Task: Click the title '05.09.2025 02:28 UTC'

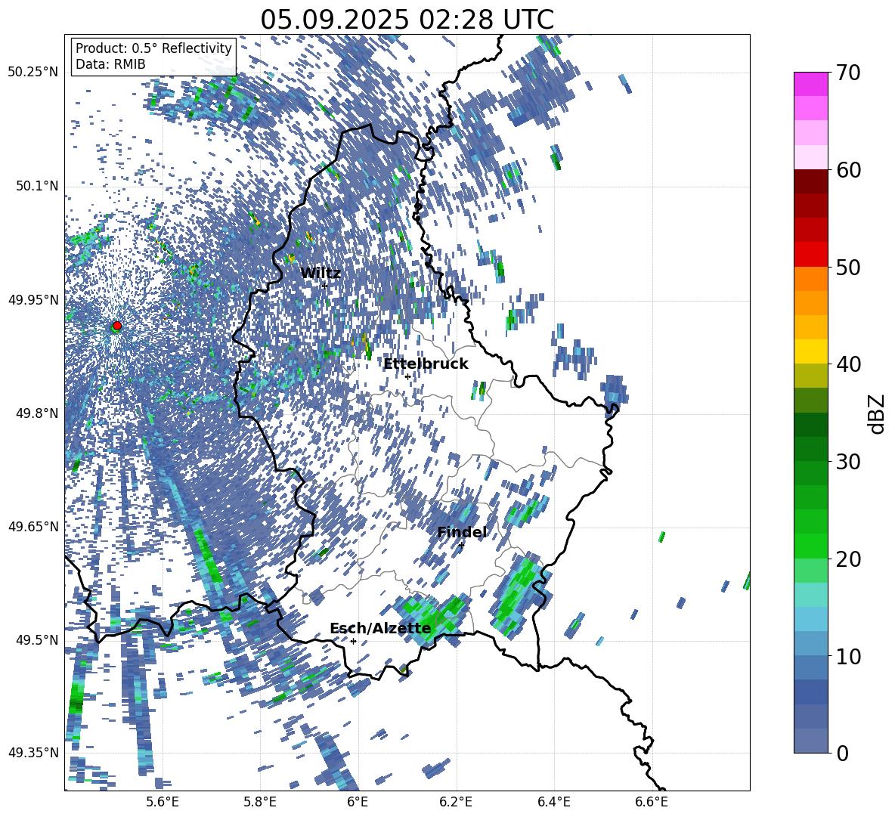Action: [x=407, y=20]
